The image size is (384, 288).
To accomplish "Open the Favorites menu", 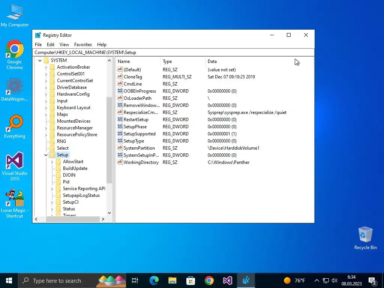I will point(83,45).
